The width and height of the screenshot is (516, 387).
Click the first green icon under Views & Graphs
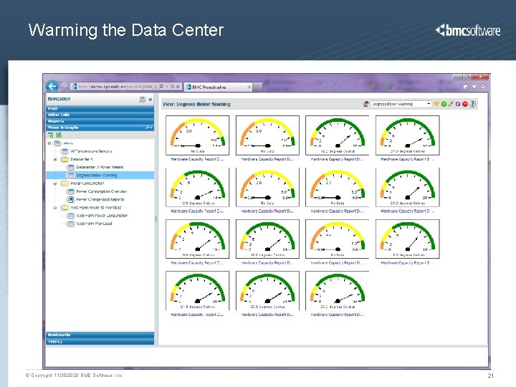(x=51, y=135)
